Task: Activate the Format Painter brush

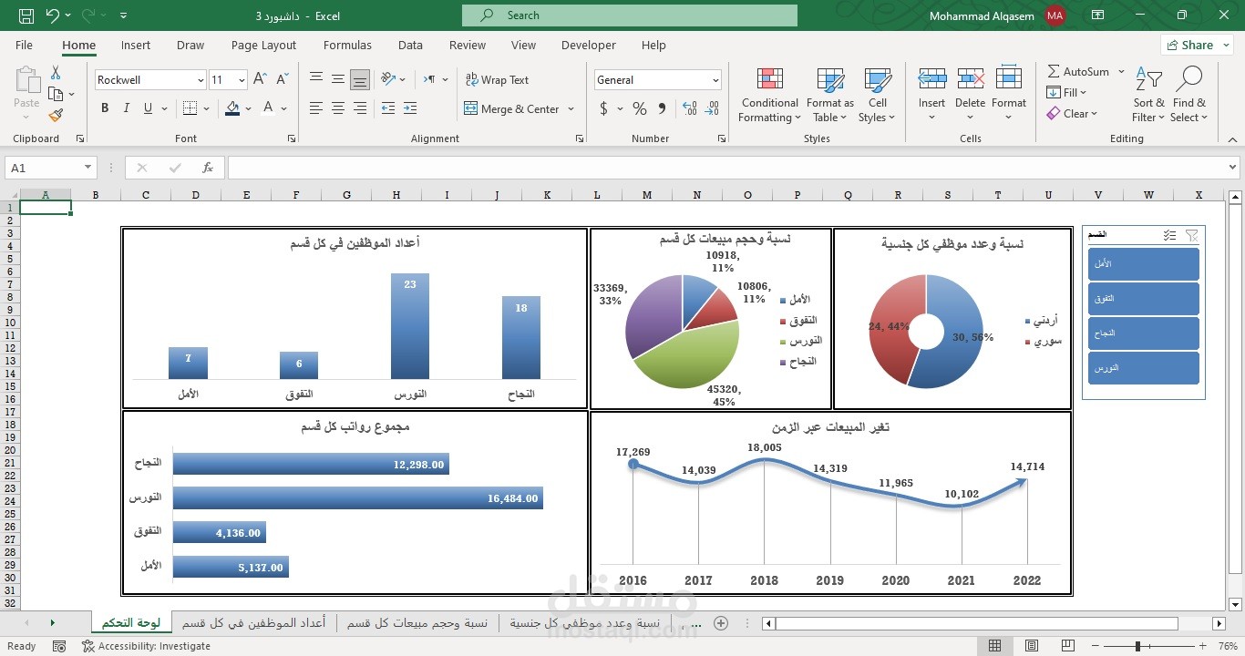Action: [x=56, y=115]
